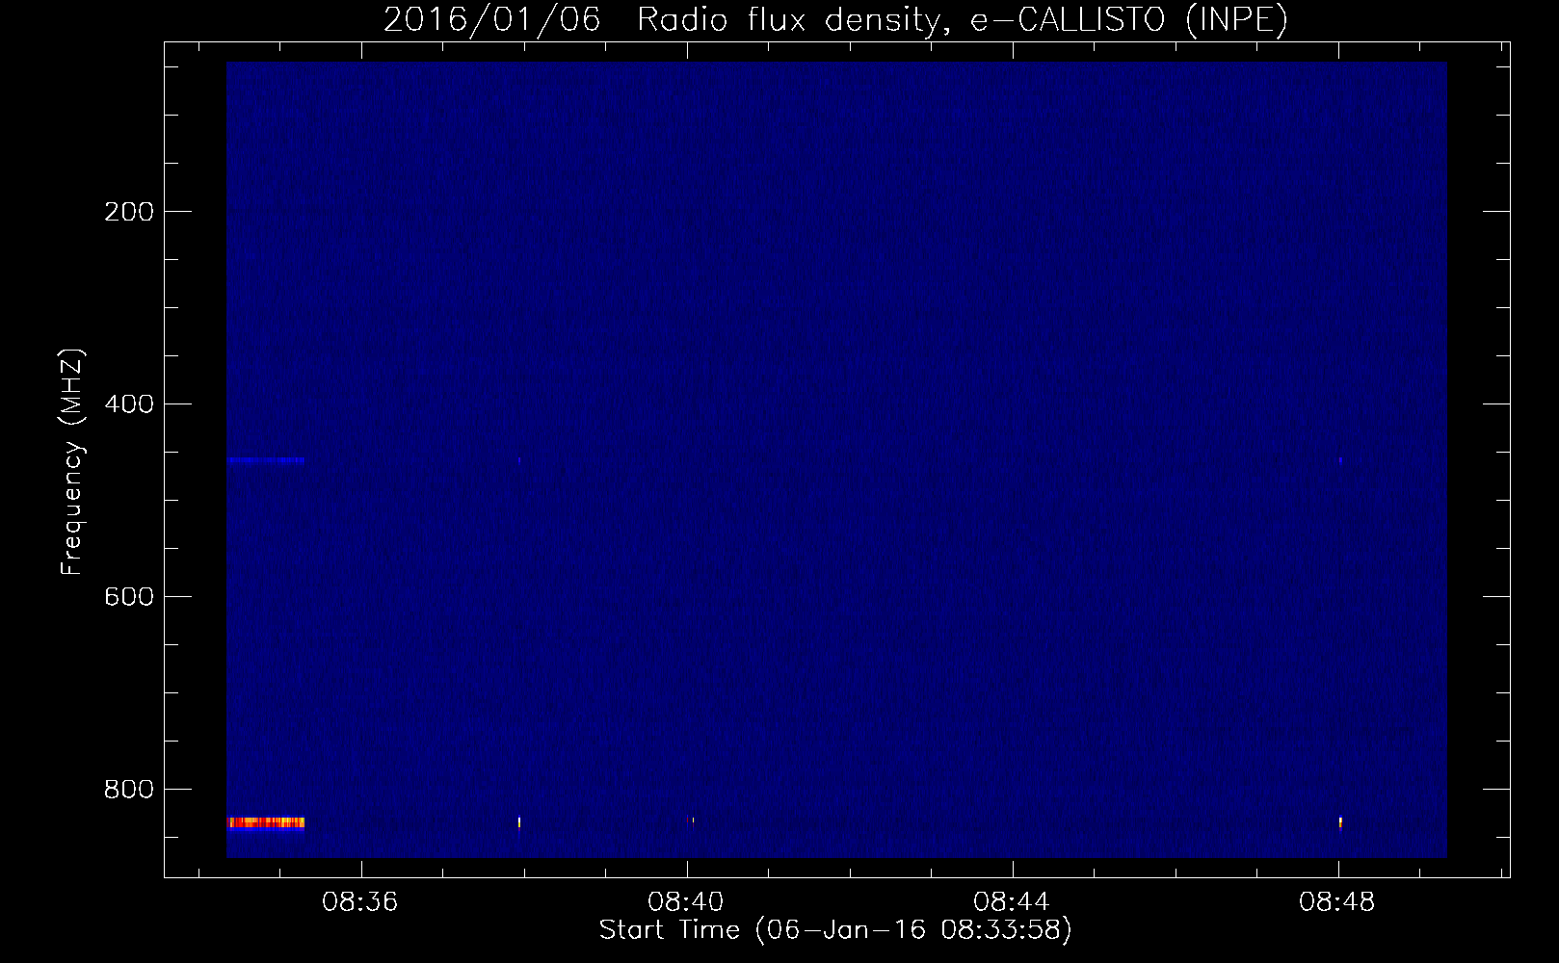Click the 08:40 time tick label

pyautogui.click(x=686, y=902)
